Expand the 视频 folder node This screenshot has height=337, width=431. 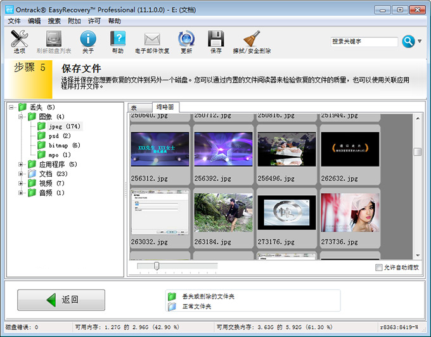pos(22,183)
